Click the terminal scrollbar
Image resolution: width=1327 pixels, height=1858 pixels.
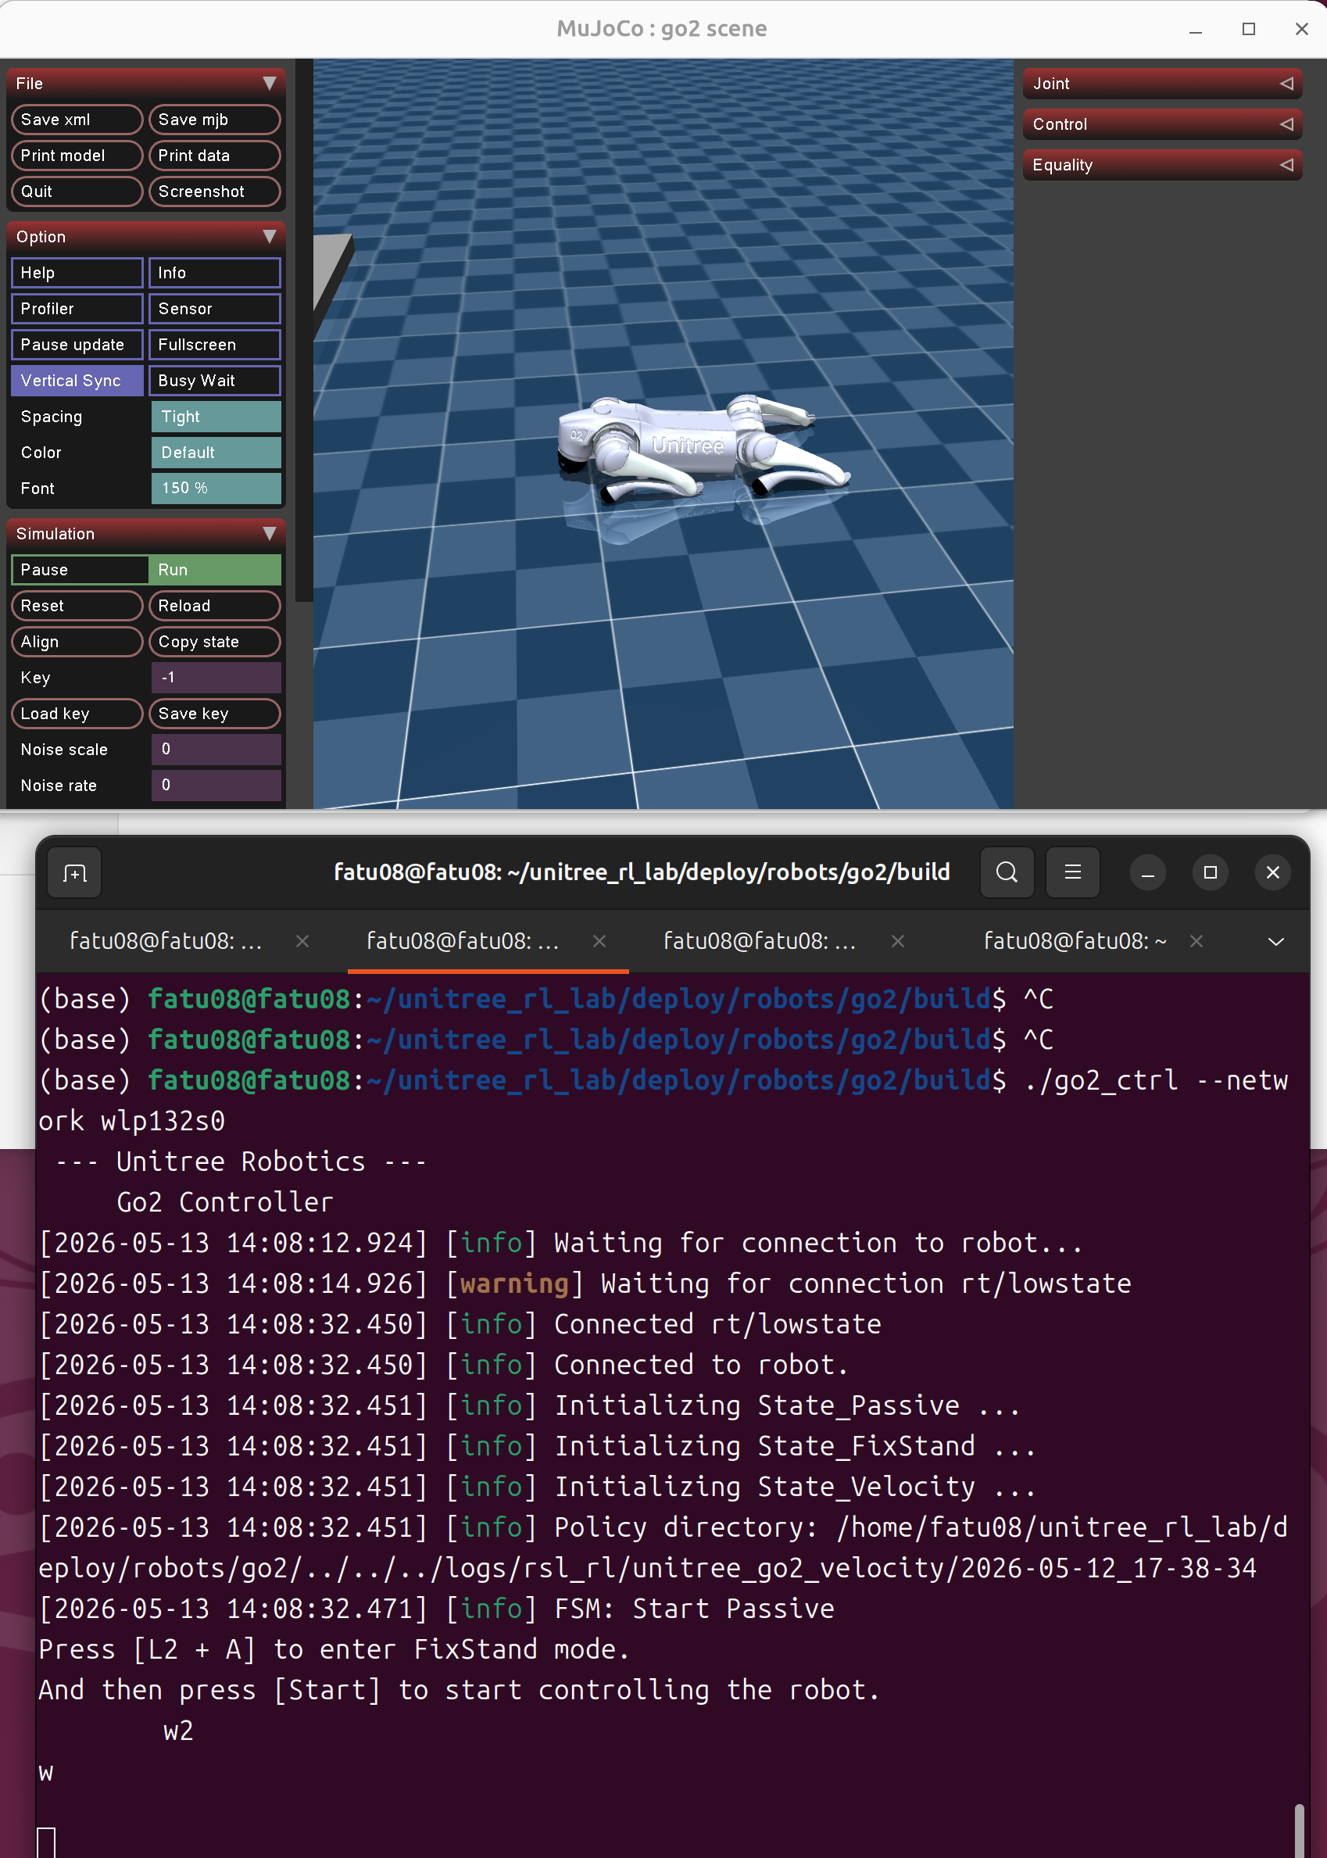1299,1830
